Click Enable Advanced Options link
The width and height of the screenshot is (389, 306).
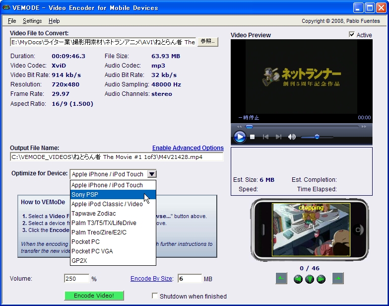point(188,148)
